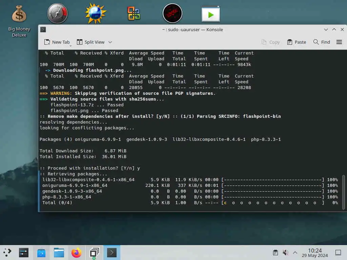Click the WARNING text in terminal
The image size is (347, 260).
61,93
